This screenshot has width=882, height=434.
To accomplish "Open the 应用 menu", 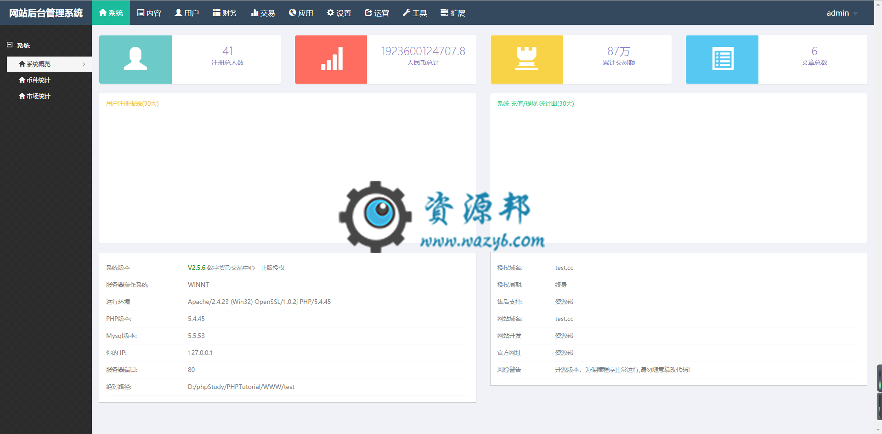I will [301, 13].
